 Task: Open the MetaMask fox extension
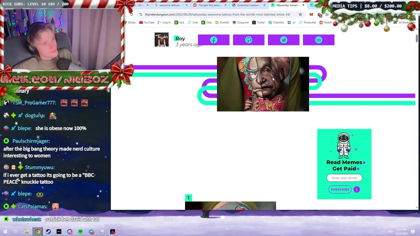point(311,14)
